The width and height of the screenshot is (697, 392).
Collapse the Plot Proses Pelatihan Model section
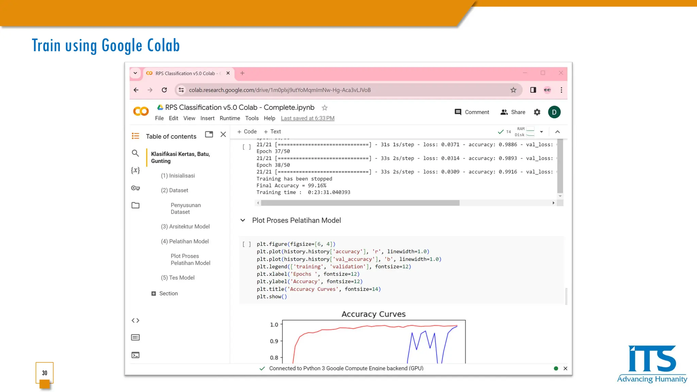[243, 220]
